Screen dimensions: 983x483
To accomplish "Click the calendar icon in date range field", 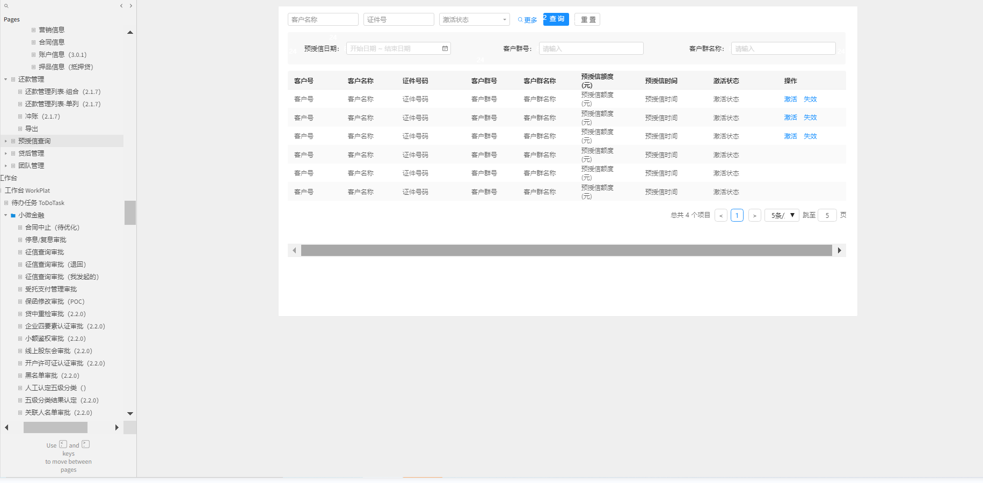I will [x=445, y=48].
